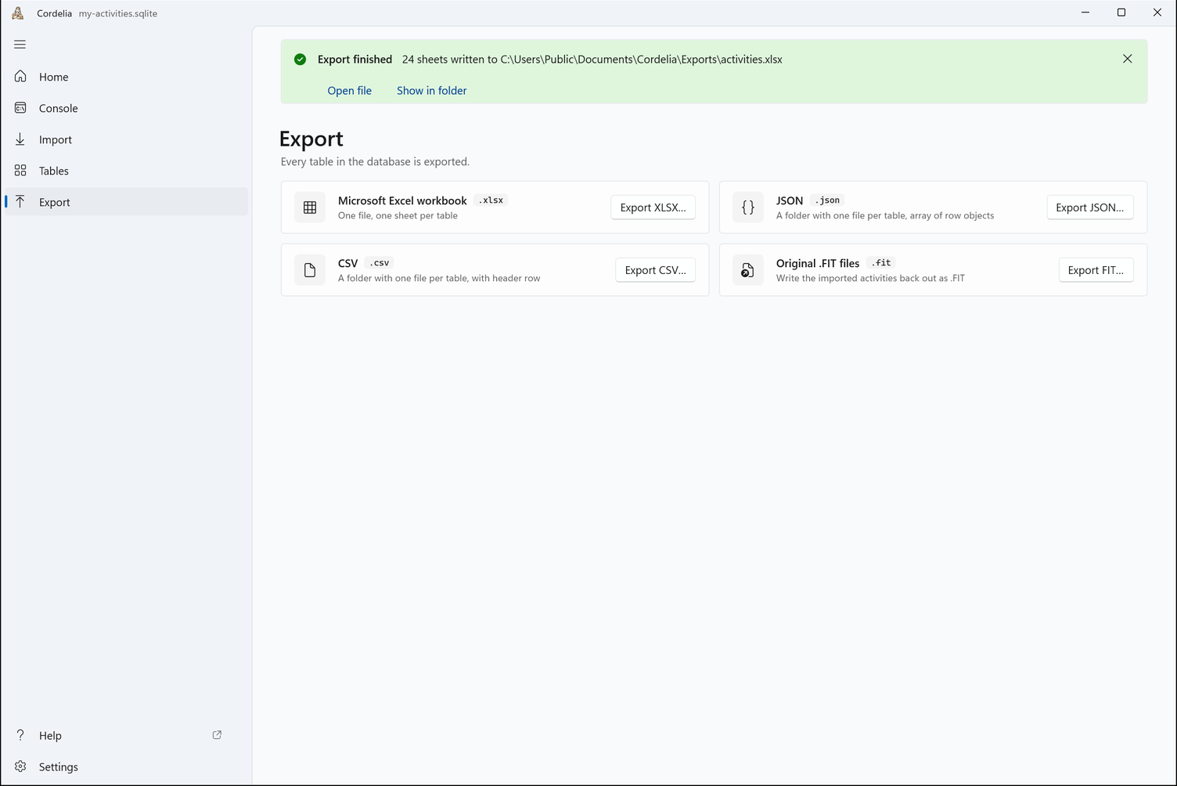Click the Cordelia app logo icon

click(18, 13)
